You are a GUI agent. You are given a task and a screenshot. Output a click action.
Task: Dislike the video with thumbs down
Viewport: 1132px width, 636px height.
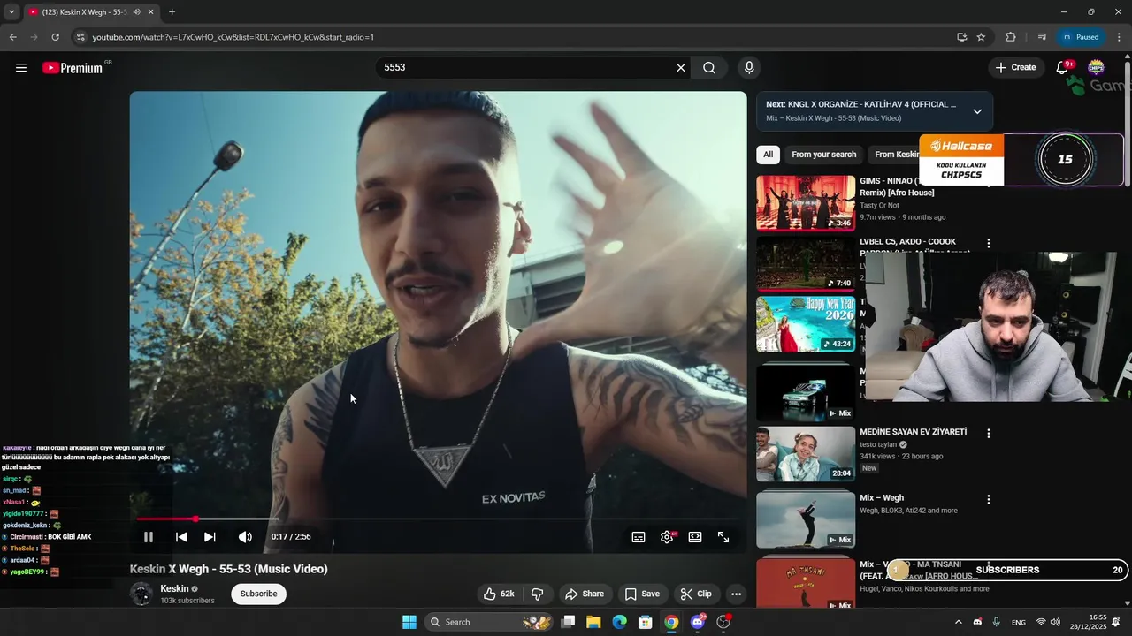click(x=537, y=594)
